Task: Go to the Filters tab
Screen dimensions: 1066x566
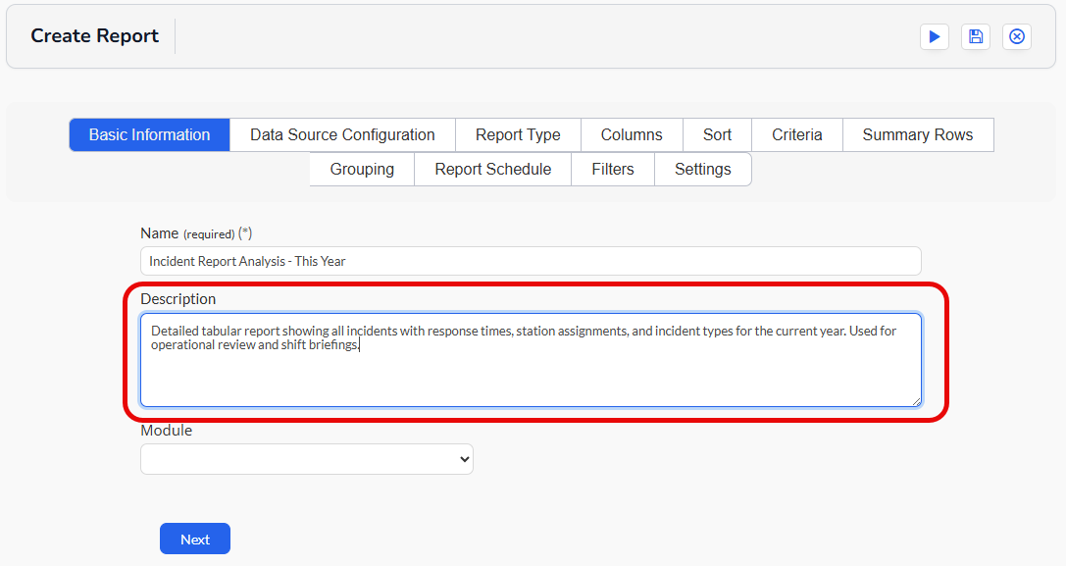Action: tap(613, 169)
